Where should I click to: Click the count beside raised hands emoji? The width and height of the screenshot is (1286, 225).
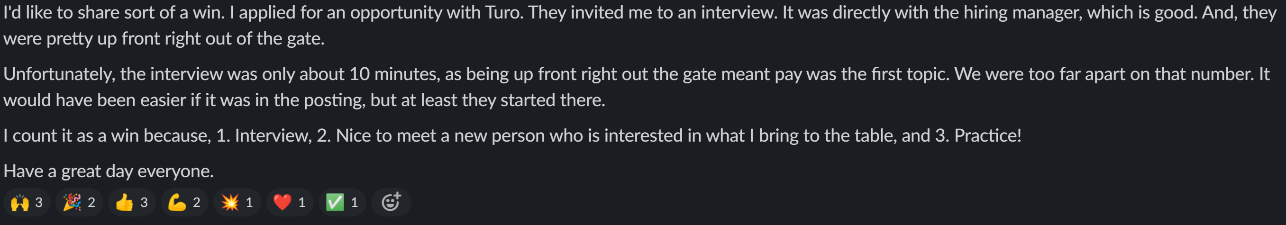pyautogui.click(x=39, y=203)
